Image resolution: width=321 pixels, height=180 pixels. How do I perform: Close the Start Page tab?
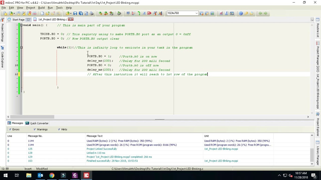28,19
